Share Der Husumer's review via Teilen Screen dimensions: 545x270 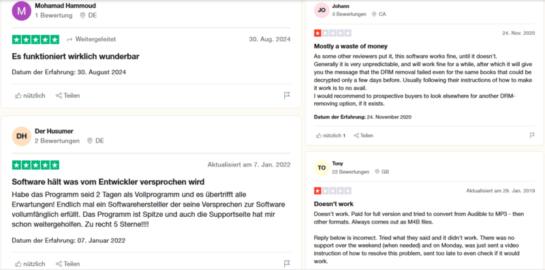point(67,264)
